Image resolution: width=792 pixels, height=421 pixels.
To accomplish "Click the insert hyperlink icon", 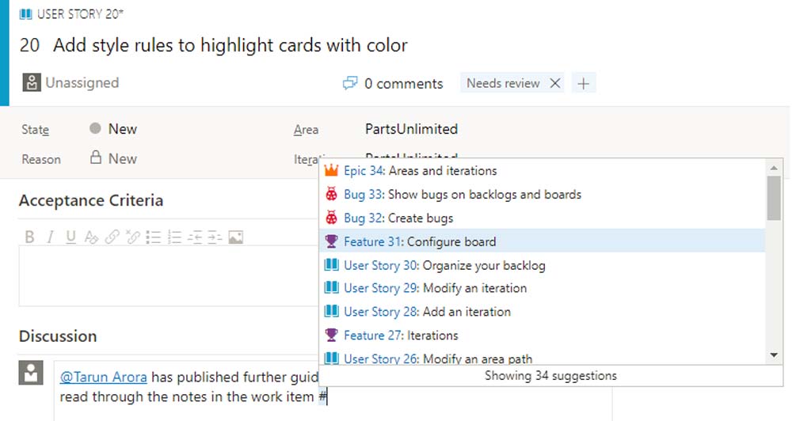I will [112, 237].
